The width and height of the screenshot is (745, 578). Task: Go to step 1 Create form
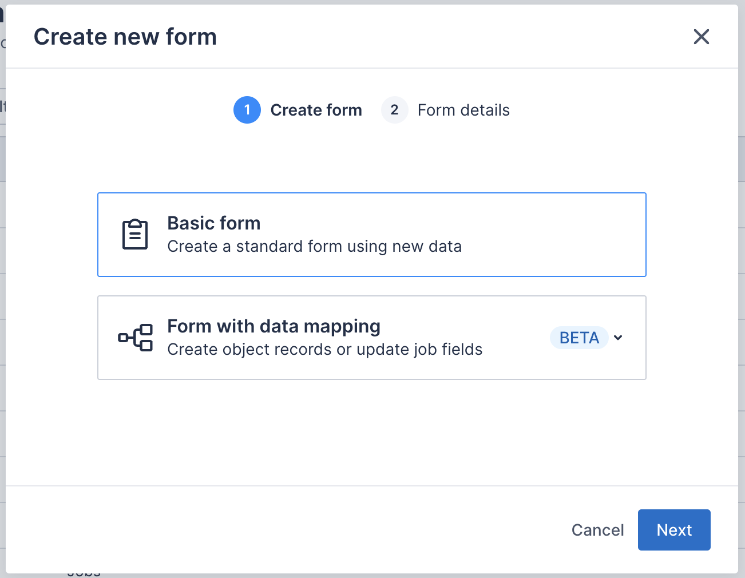coord(298,110)
